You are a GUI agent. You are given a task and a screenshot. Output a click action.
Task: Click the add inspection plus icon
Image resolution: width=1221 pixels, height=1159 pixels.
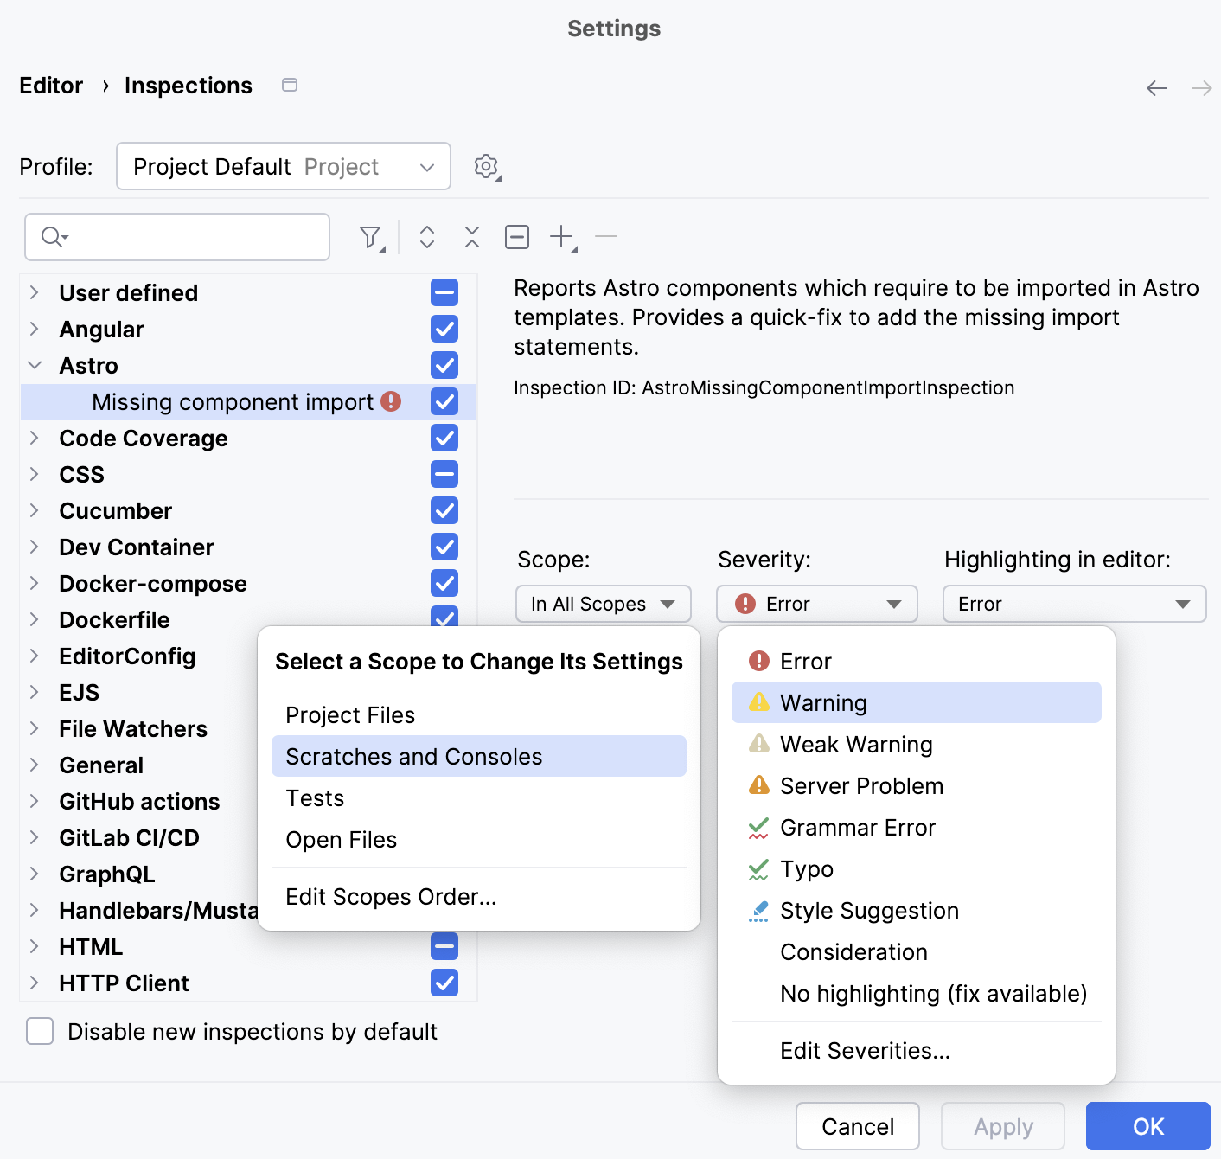click(x=562, y=237)
